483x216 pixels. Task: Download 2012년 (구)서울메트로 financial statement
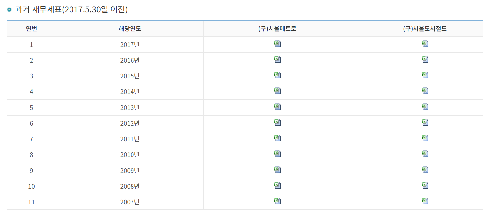[x=277, y=122]
